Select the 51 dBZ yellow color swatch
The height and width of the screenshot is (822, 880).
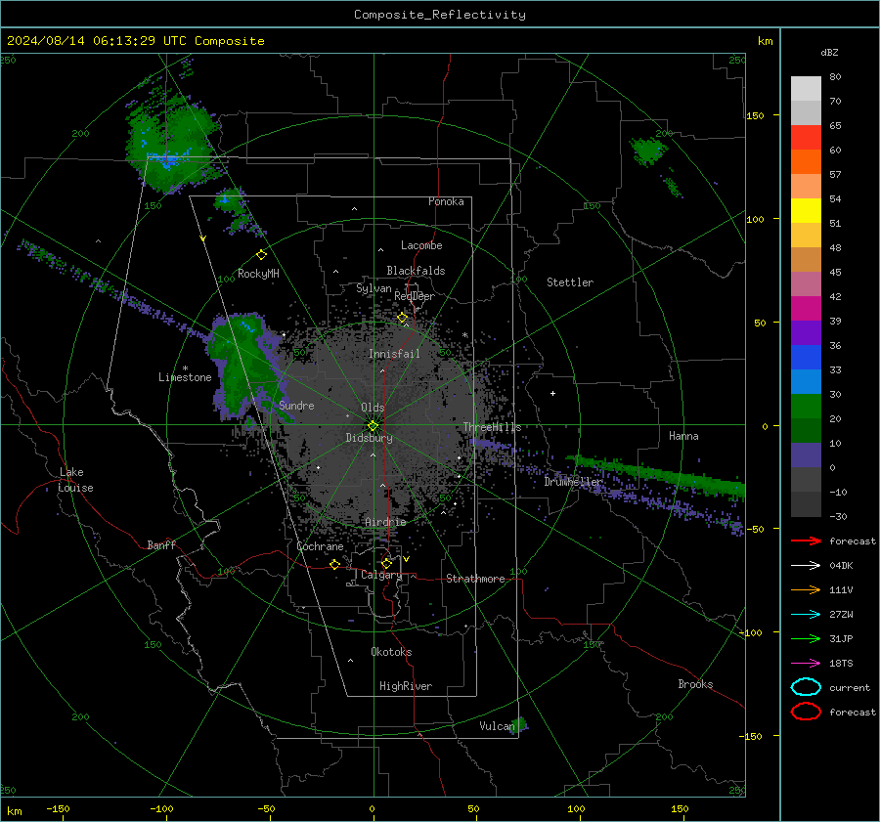806,211
